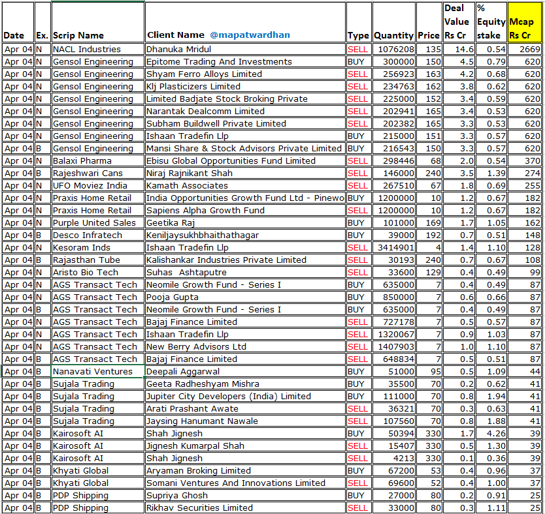Select Aryaman Broking Limited cell
545x514 pixels.
[245, 471]
